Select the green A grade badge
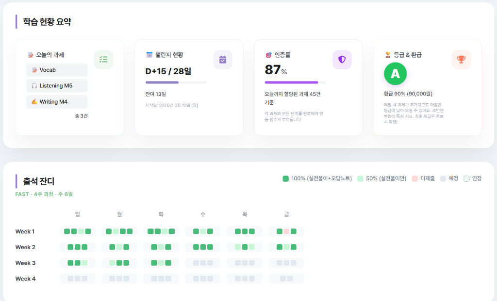497x301 pixels. point(395,74)
